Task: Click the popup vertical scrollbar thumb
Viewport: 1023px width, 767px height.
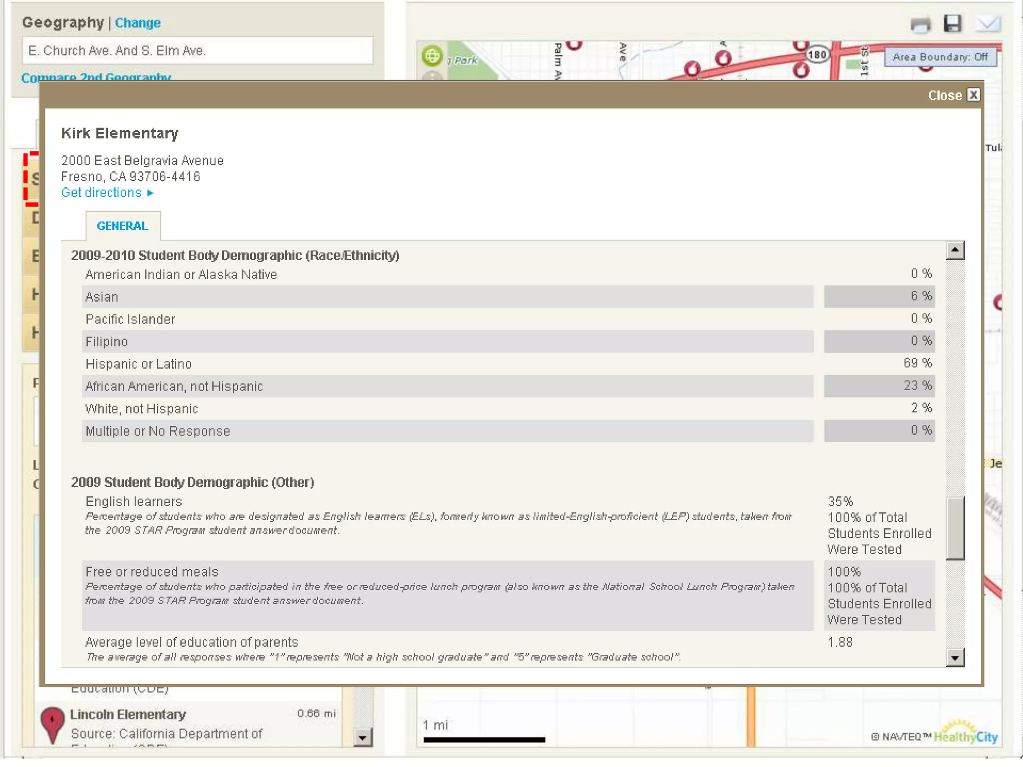Action: (955, 528)
